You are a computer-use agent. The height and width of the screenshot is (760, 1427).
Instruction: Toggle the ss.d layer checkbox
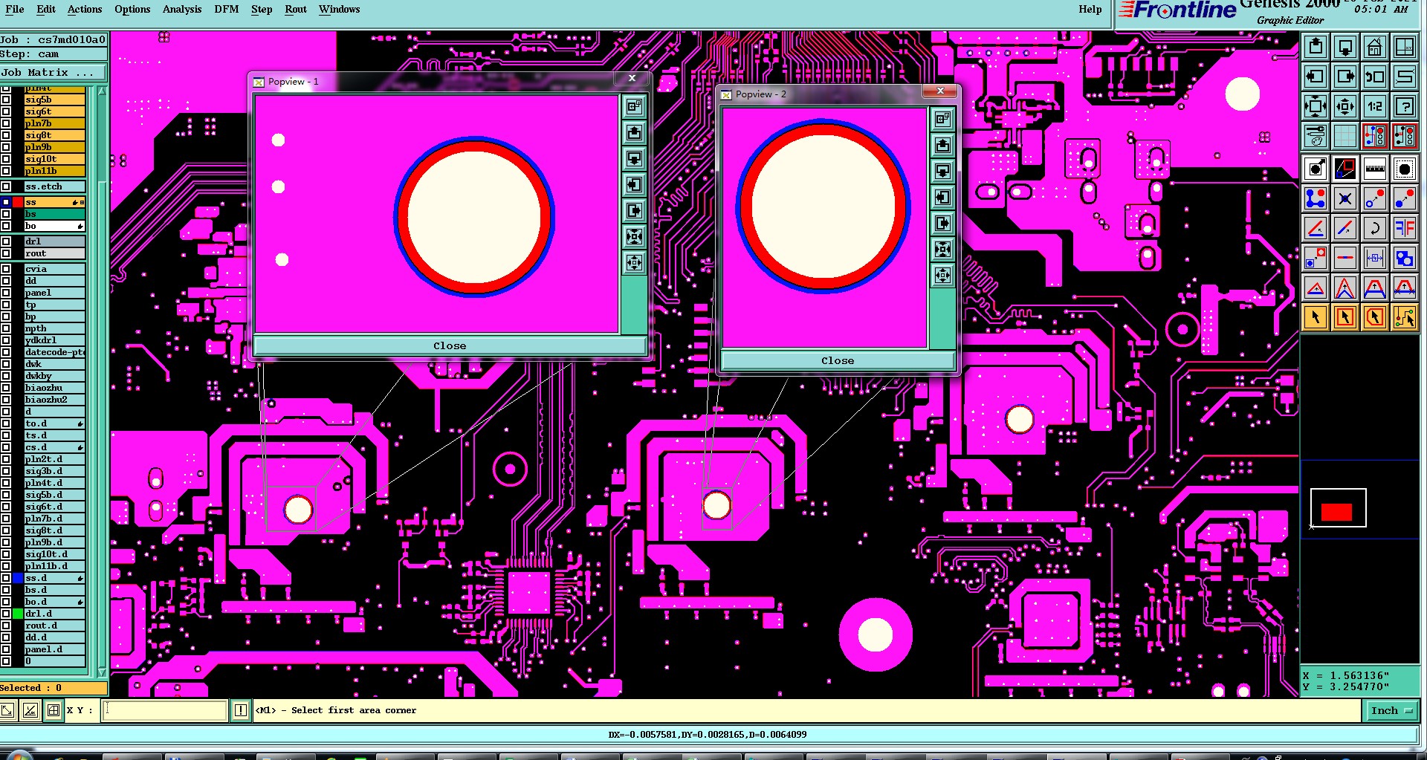pyautogui.click(x=6, y=578)
